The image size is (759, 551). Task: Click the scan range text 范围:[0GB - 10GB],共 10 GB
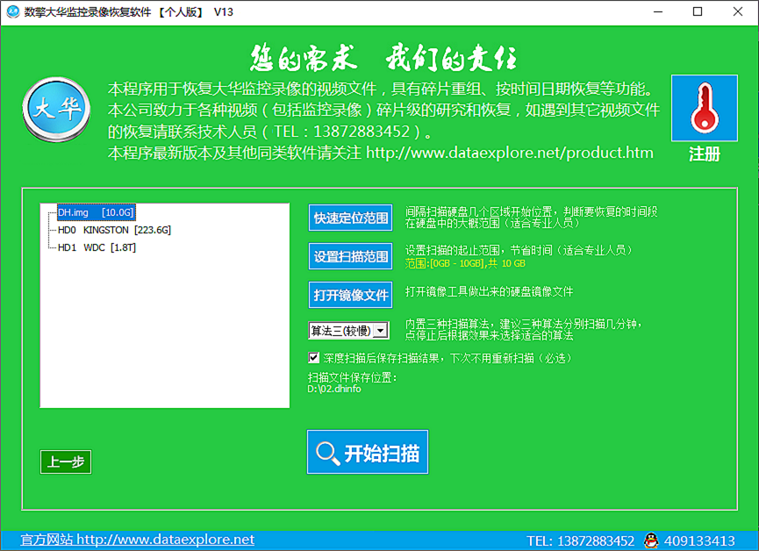tap(465, 263)
